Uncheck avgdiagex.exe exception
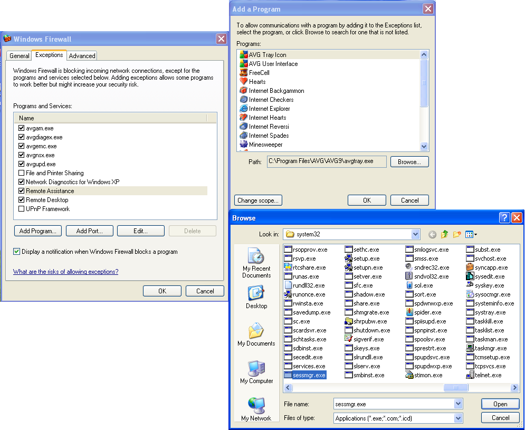This screenshot has height=430, width=525. point(22,137)
